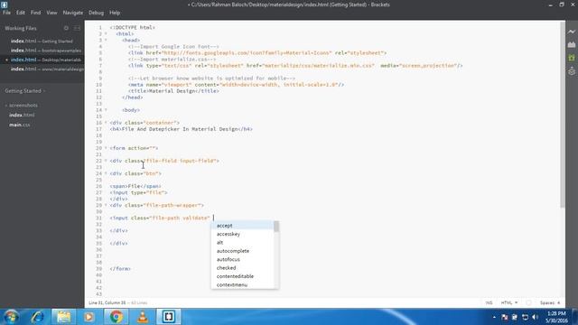This screenshot has height=325, width=578.
Task: Choose 'checked' from the hint list
Action: (242, 268)
